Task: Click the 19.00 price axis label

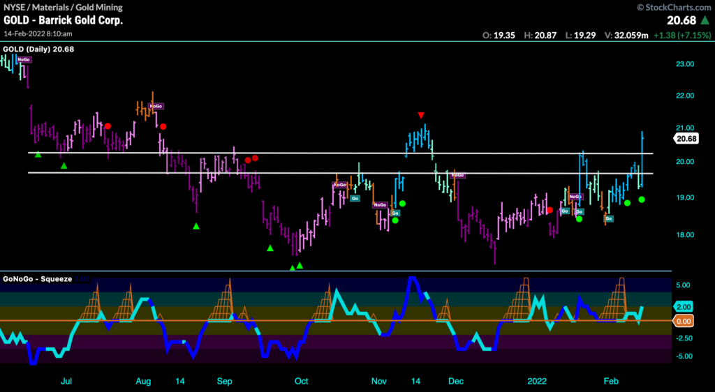Action: 685,197
